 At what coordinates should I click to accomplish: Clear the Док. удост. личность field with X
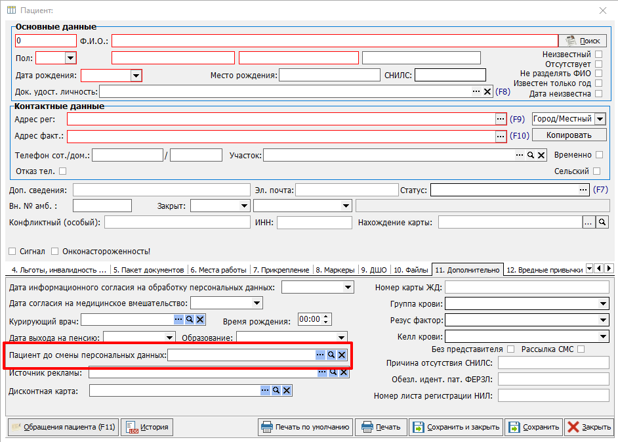click(x=487, y=92)
